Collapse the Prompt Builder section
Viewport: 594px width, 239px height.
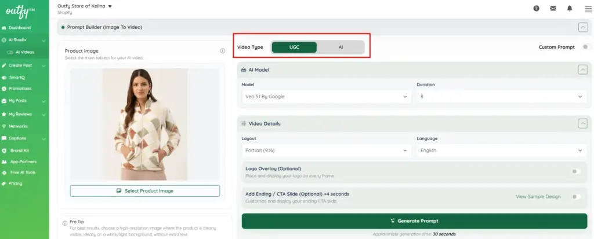(582, 27)
